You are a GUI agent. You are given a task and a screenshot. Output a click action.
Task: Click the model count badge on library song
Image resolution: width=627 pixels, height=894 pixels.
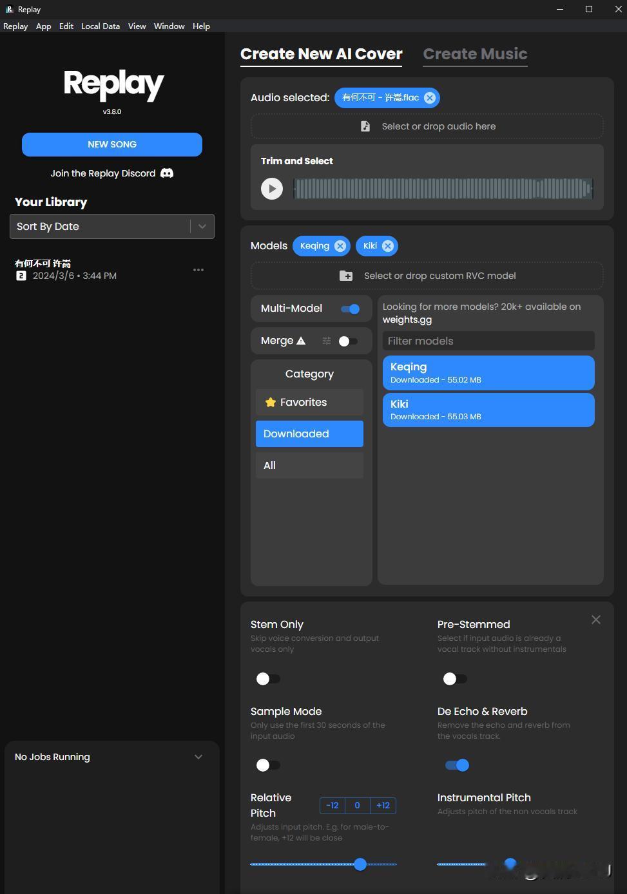click(x=21, y=276)
